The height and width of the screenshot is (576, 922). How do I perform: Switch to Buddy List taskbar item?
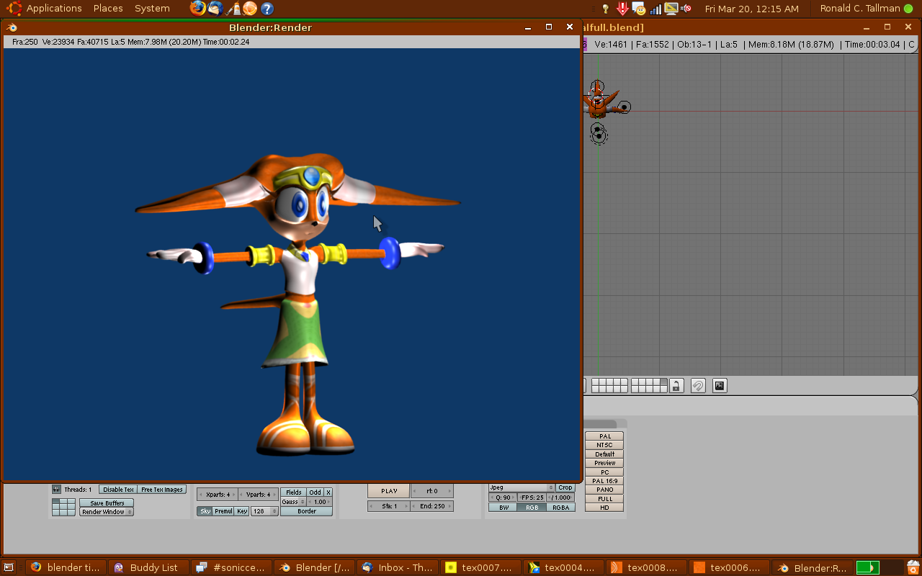click(149, 567)
